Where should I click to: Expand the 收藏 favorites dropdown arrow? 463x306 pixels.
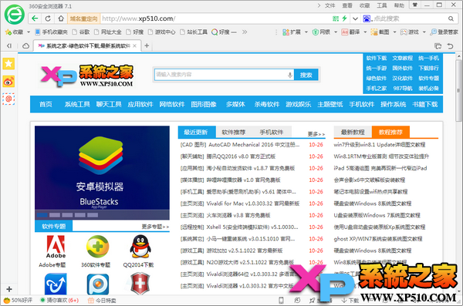click(29, 32)
